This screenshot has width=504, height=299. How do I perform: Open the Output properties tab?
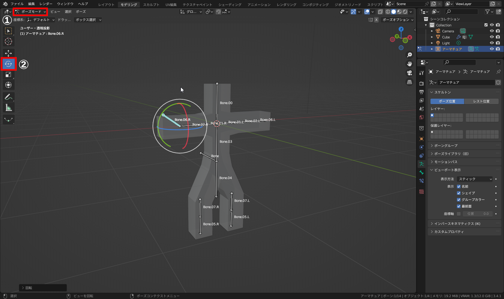(x=421, y=92)
